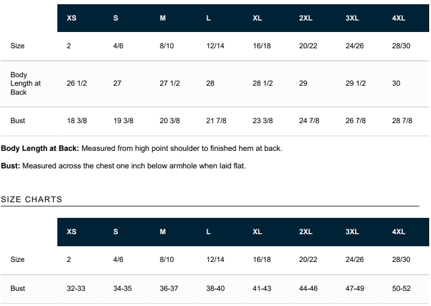Click the 2XL header in the bottom size chart

(305, 232)
